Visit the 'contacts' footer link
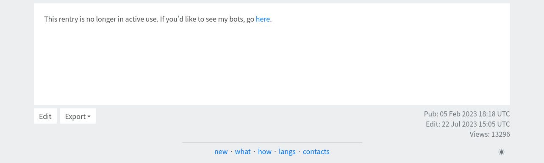Screen dimensions: 544x163 pyautogui.click(x=316, y=152)
